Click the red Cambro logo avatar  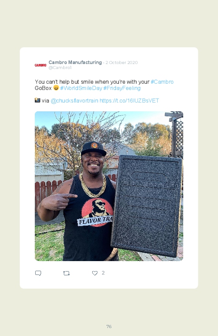[40, 65]
